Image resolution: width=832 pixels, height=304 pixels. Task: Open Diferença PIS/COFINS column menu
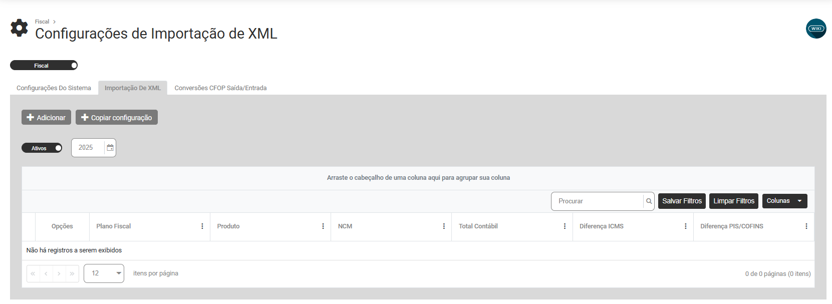click(806, 226)
